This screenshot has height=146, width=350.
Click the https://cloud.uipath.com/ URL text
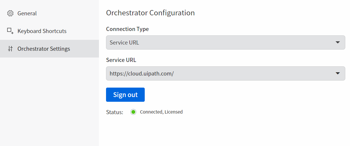[142, 73]
